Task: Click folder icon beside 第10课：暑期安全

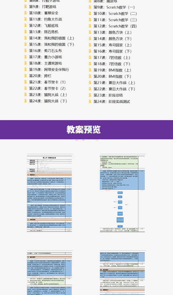Action: 25,13
